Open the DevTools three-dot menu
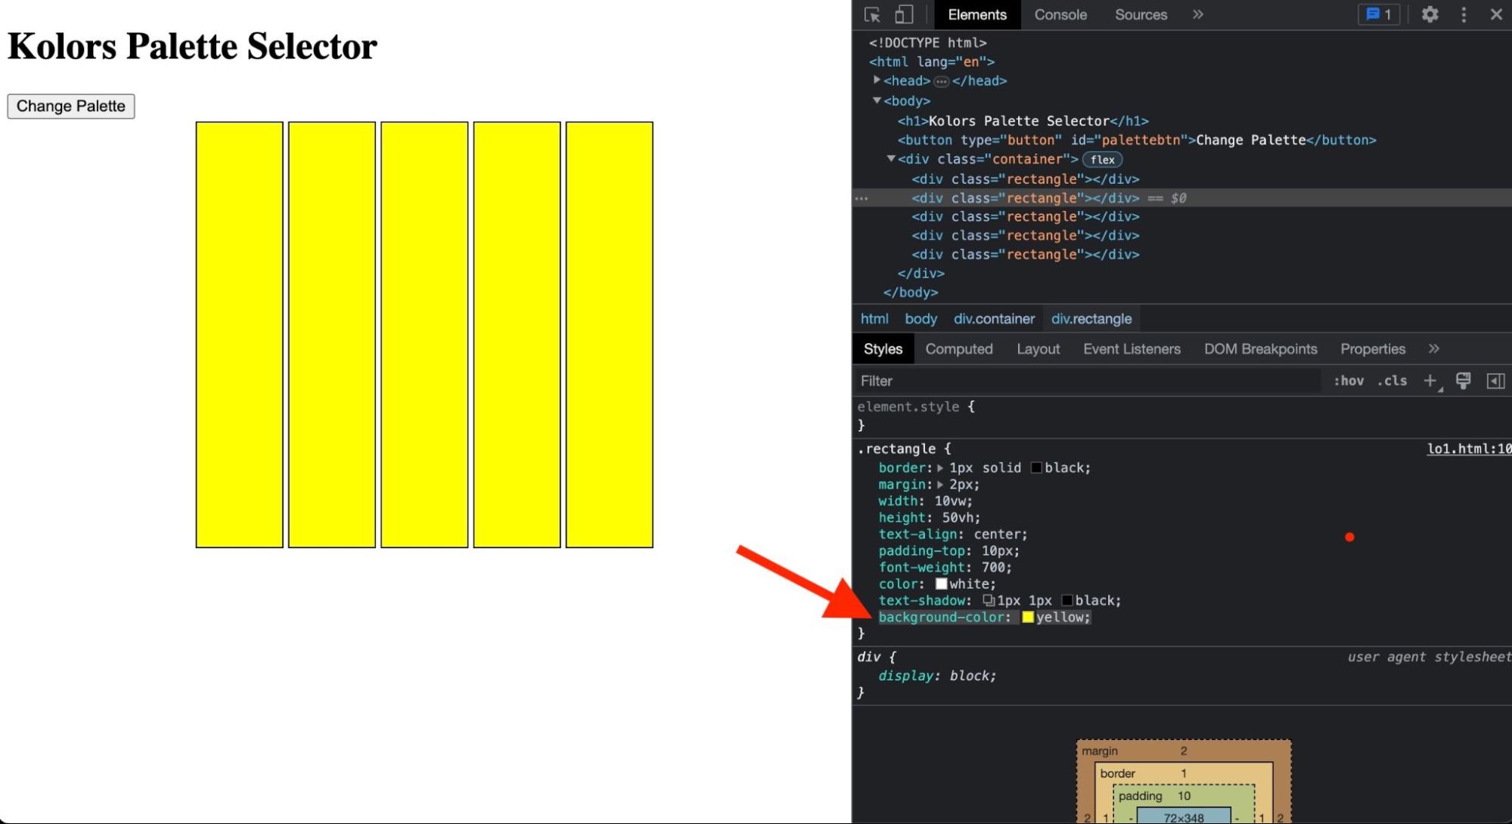Viewport: 1512px width, 824px height. coord(1464,14)
